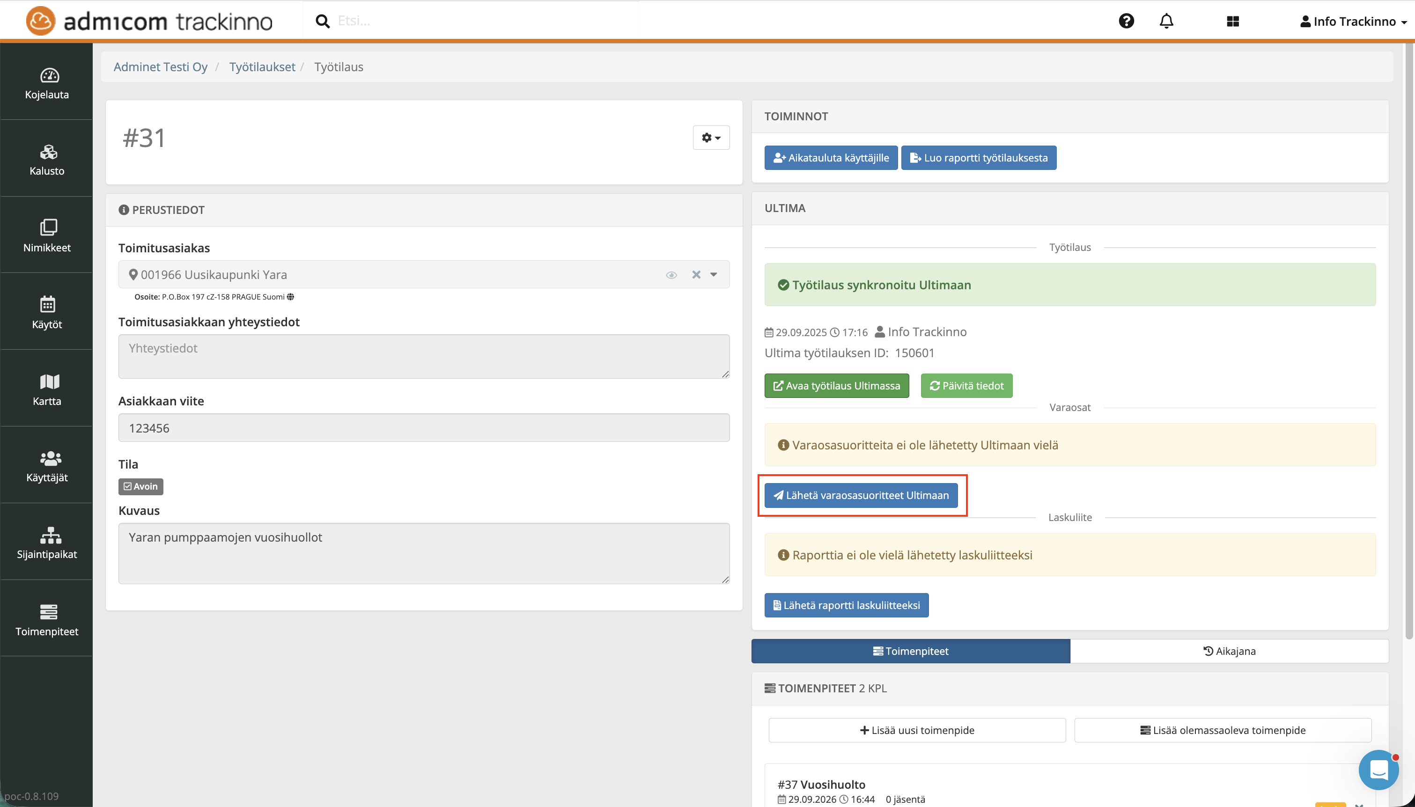Toggle the Avoin status badge

[141, 486]
